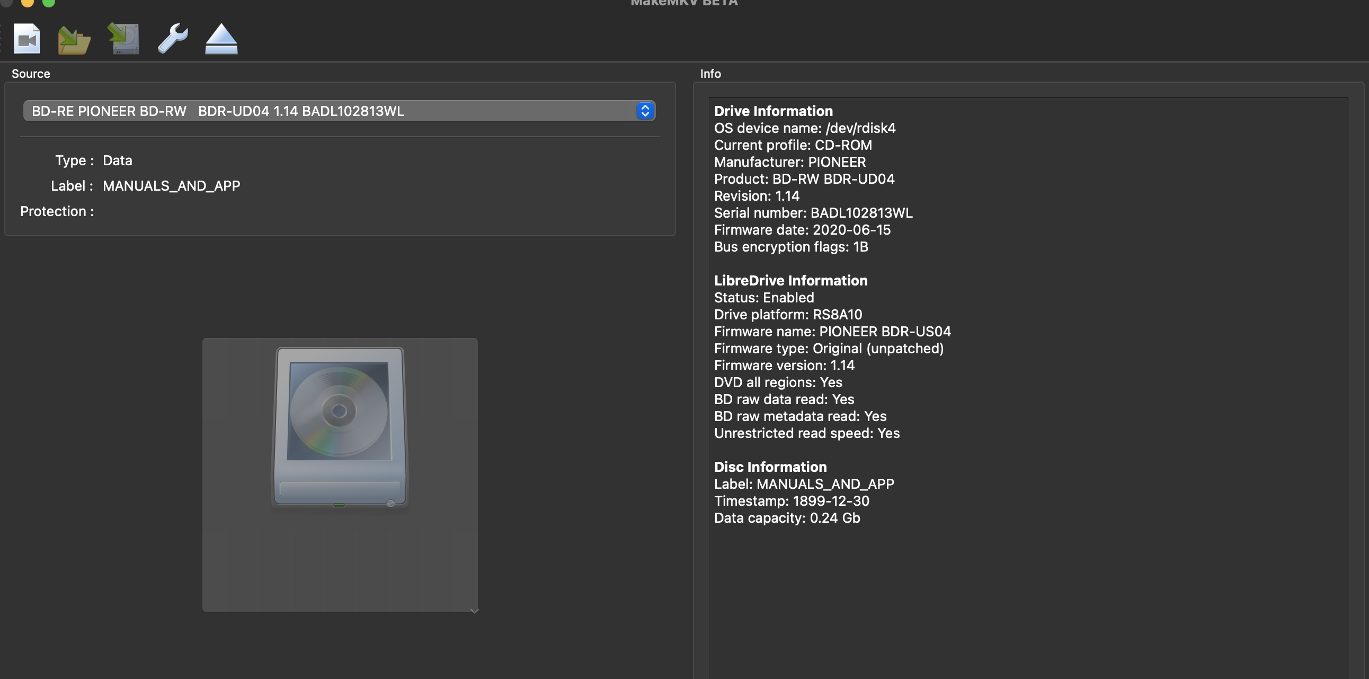This screenshot has height=679, width=1369.
Task: Click the Firmware type: Original (unpatched) text
Action: tap(829, 349)
